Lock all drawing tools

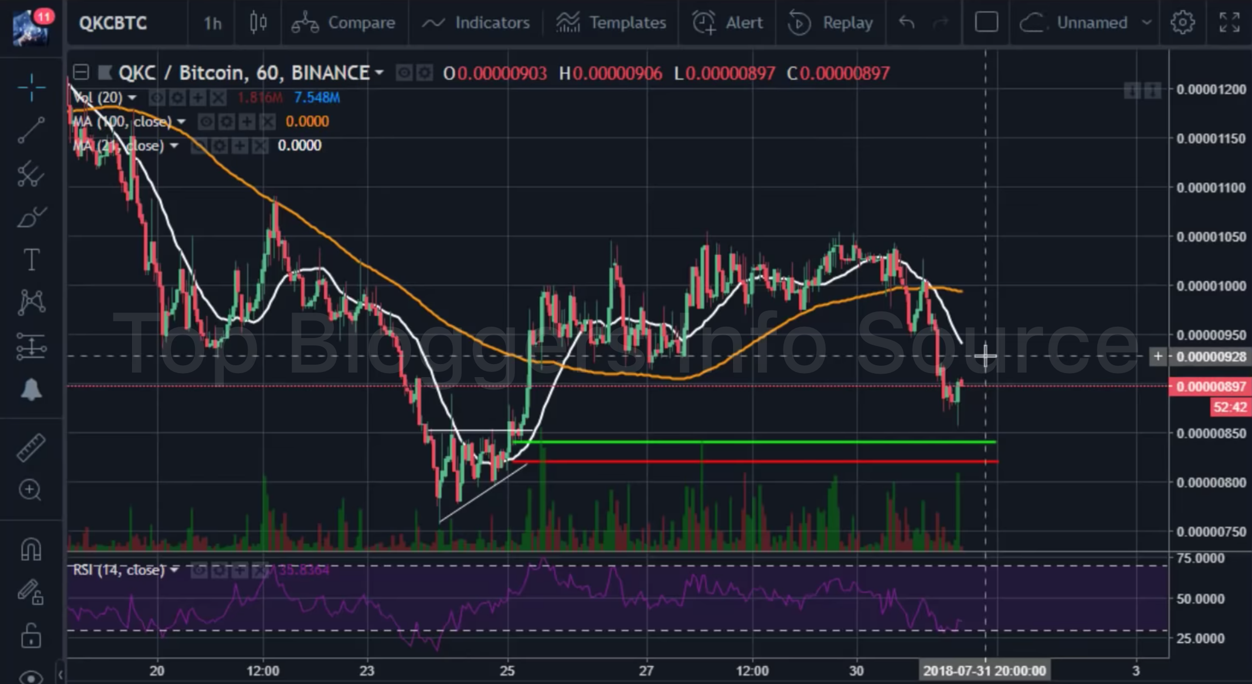tap(31, 635)
